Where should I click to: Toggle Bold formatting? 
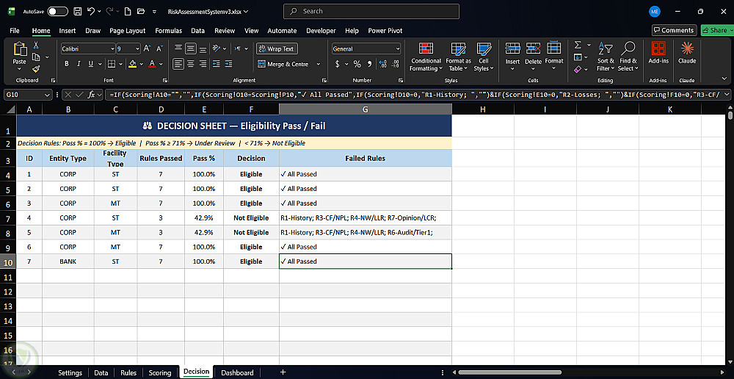[x=67, y=64]
